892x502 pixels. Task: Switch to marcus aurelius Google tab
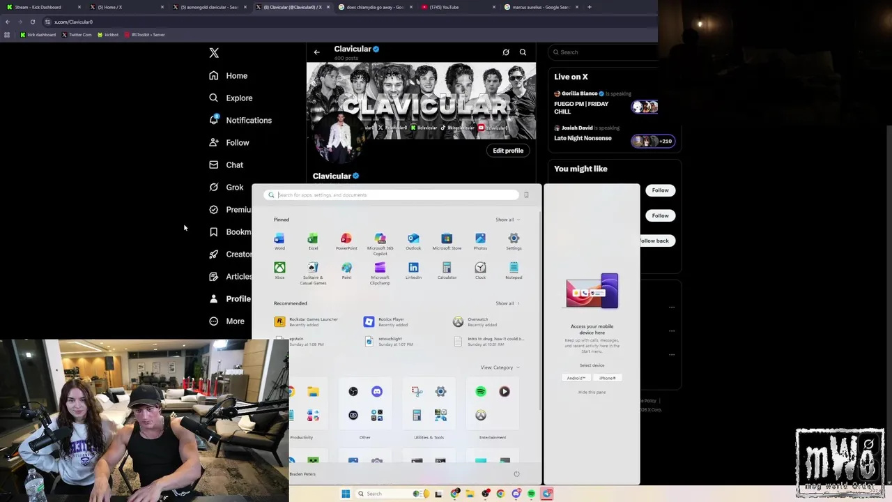click(540, 7)
